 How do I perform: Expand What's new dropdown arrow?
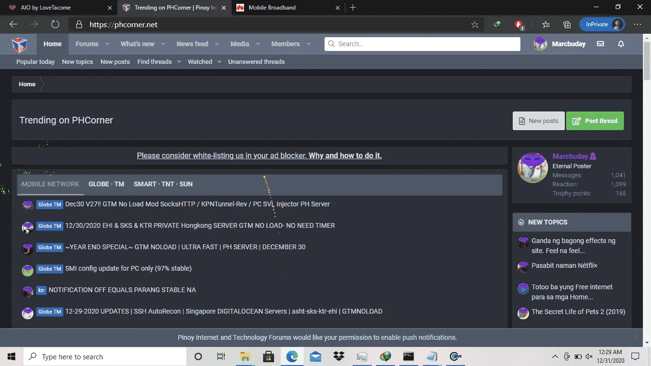click(x=163, y=44)
